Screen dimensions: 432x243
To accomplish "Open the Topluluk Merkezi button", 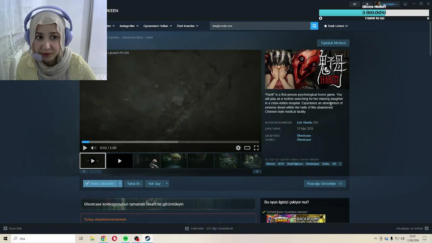I will (333, 43).
